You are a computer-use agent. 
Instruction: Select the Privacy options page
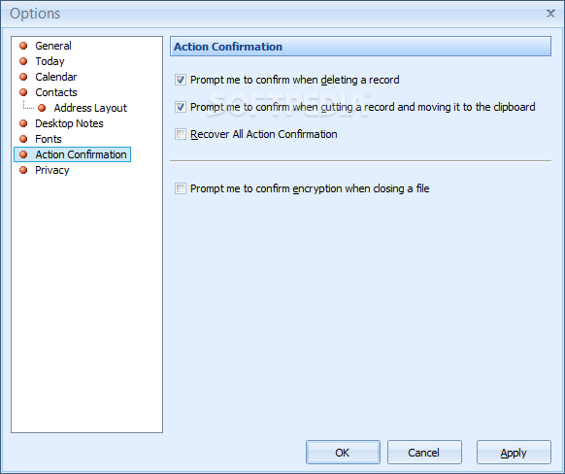51,170
